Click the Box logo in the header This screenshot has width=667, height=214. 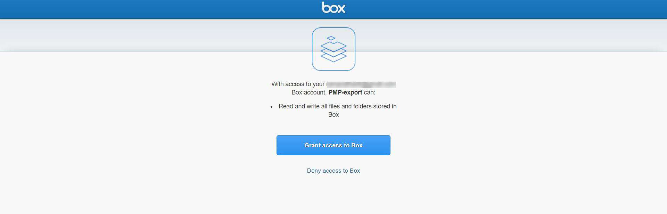point(333,8)
